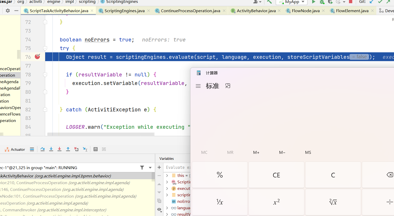This screenshot has height=216, width=394.
Task: Select the ScriptTaskActivityBehavior.java tab
Action: (59, 11)
